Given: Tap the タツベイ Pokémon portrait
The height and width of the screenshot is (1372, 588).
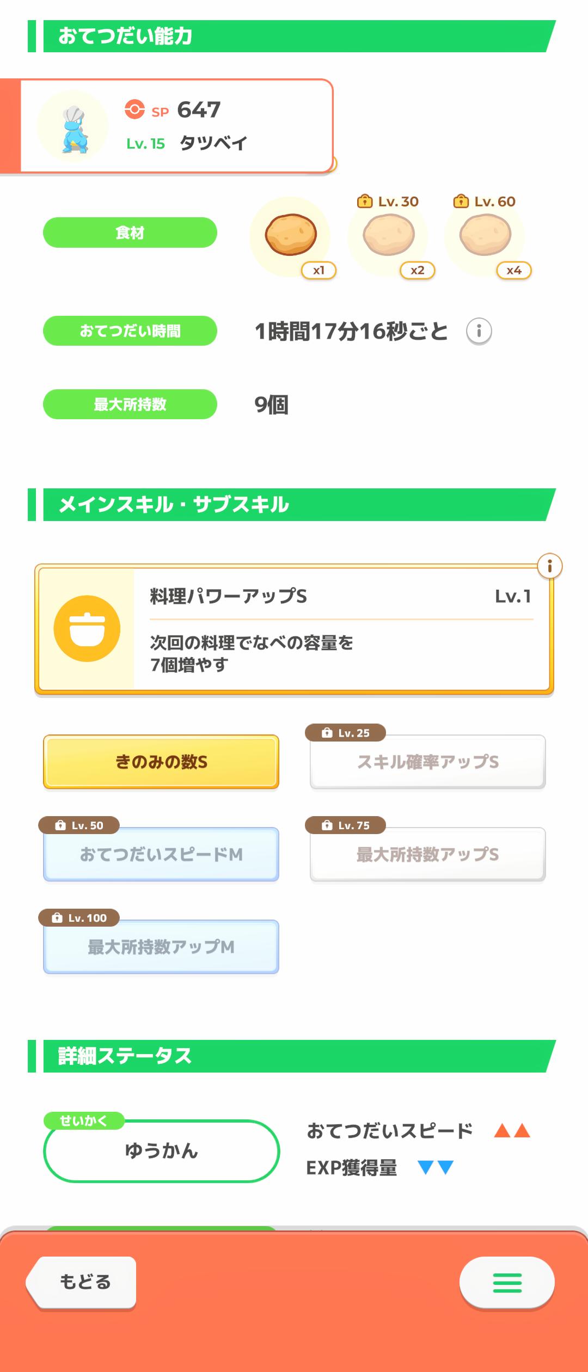Looking at the screenshot, I should (73, 127).
